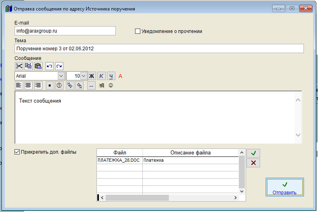This screenshot has height=212, width=318.
Task: Click the Отправить send button
Action: (x=285, y=187)
